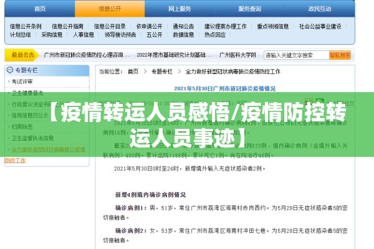Open 通知公告 submenu link
Image resolution: width=374 pixels, height=249 pixels.
tap(183, 26)
